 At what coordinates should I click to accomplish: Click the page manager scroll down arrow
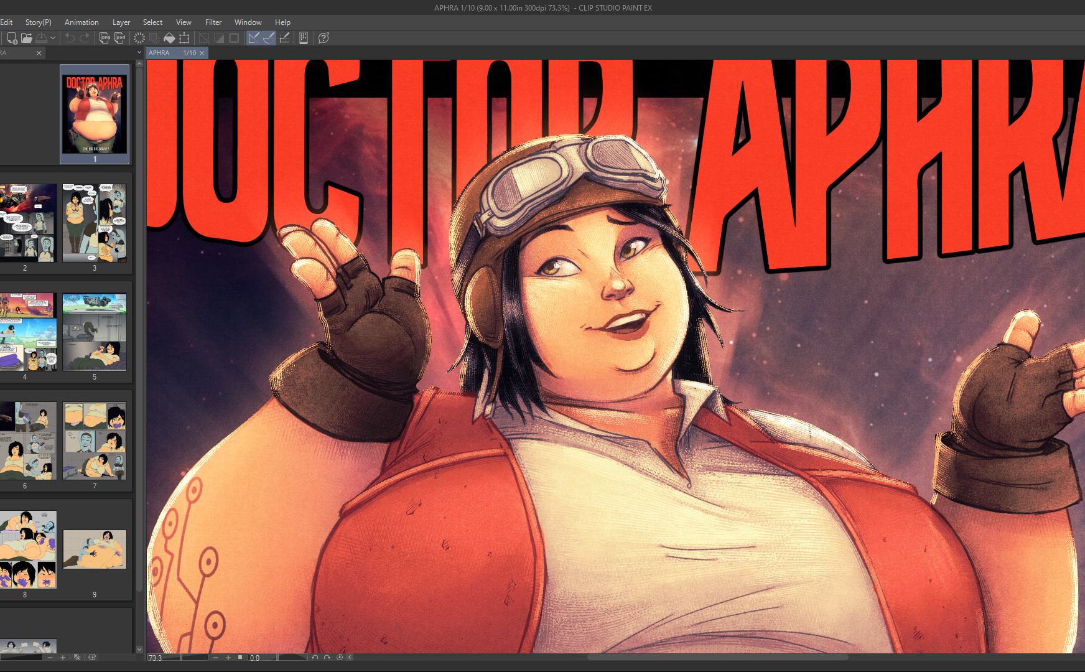pyautogui.click(x=139, y=650)
